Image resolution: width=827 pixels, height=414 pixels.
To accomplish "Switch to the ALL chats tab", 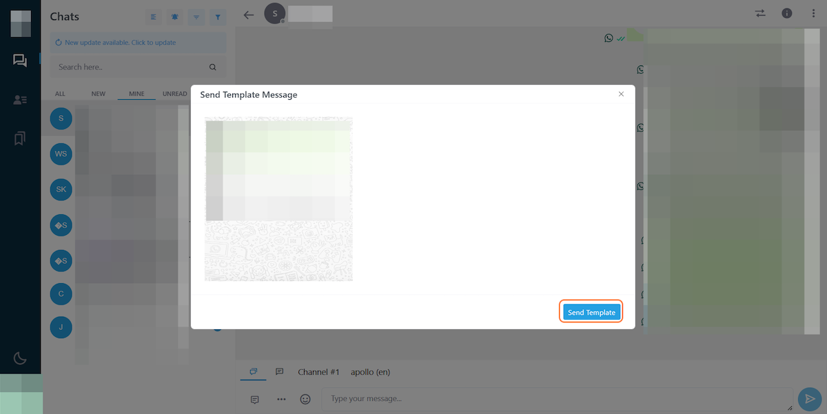I will coord(61,94).
